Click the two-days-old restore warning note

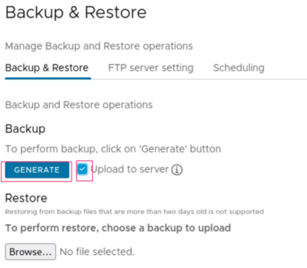coord(134,212)
